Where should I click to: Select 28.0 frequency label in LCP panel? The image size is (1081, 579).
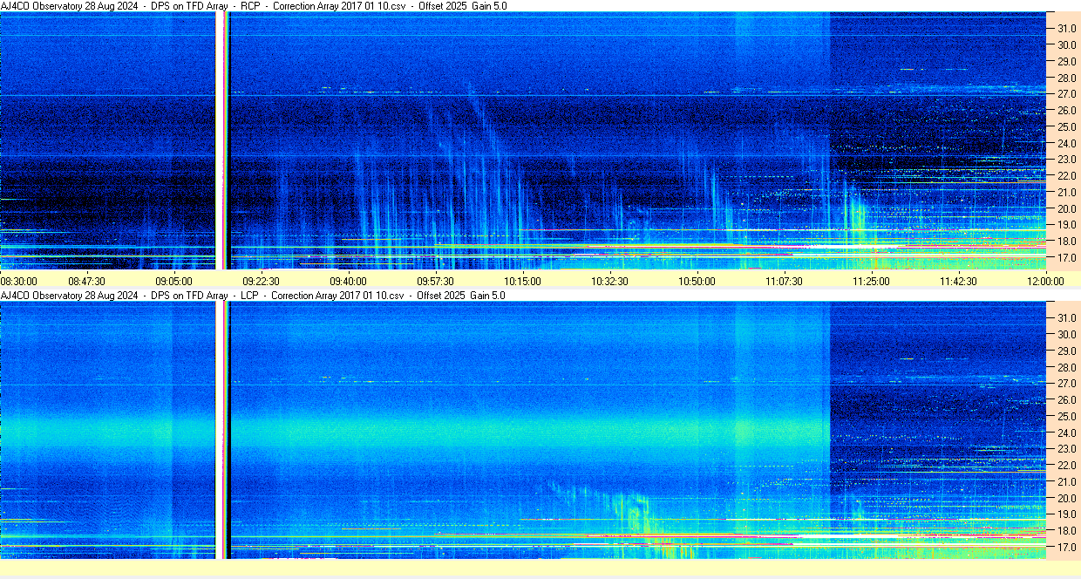pyautogui.click(x=1066, y=367)
